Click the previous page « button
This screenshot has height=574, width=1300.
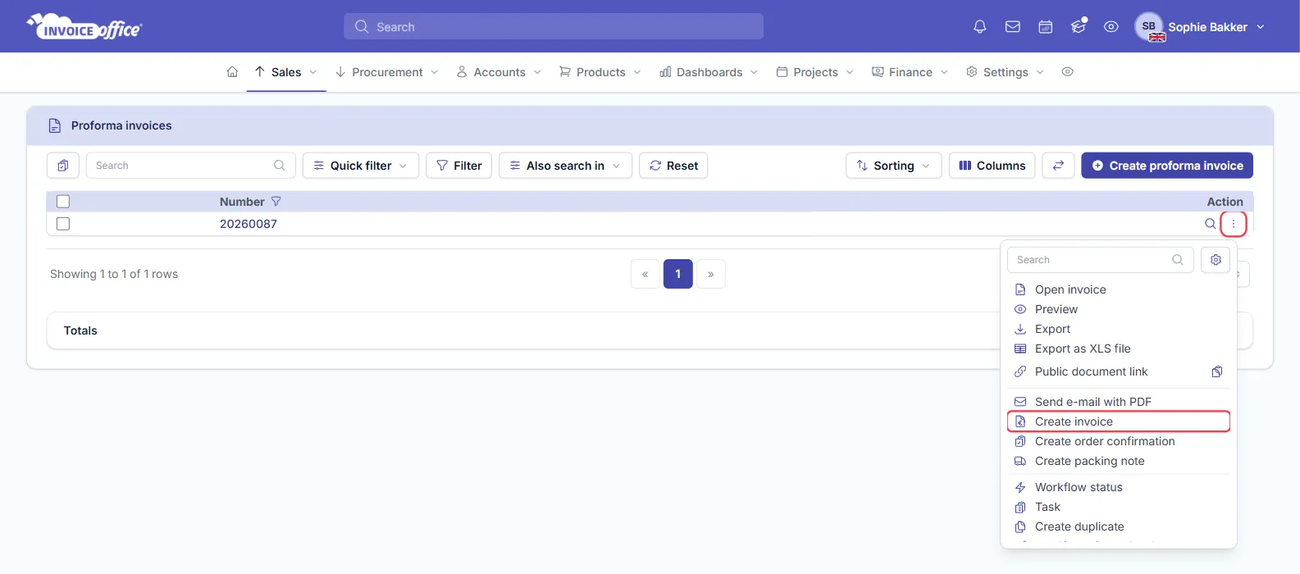click(x=645, y=274)
